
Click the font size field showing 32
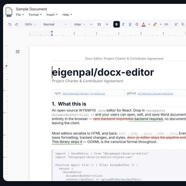pos(99,24)
